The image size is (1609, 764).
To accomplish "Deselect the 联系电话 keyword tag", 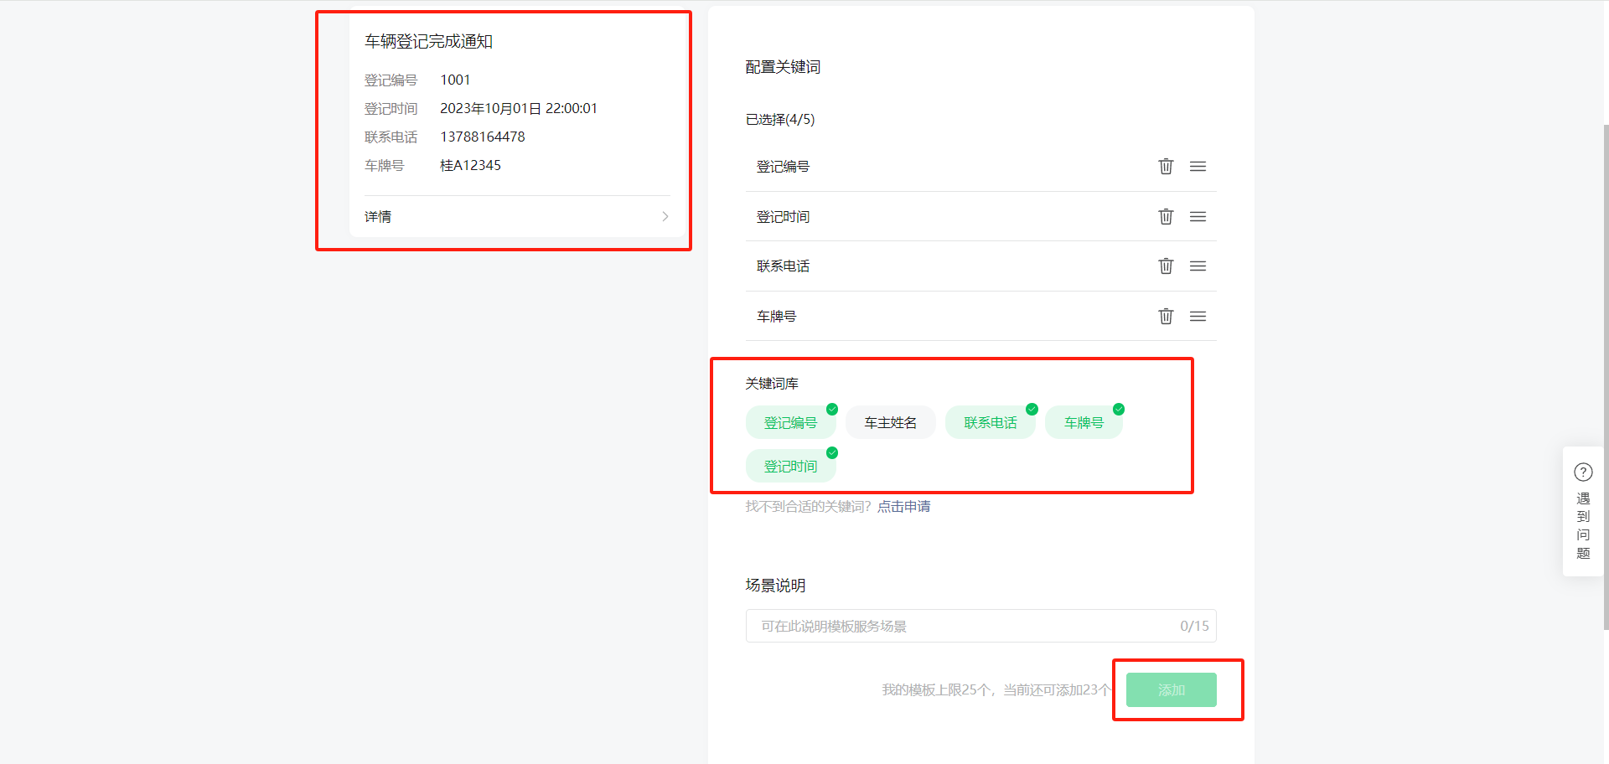I will 990,422.
